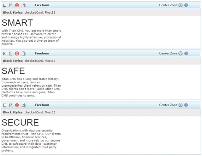Click Freeform title above SMART heading
Screen dimensions: 202x156
click(42, 5)
